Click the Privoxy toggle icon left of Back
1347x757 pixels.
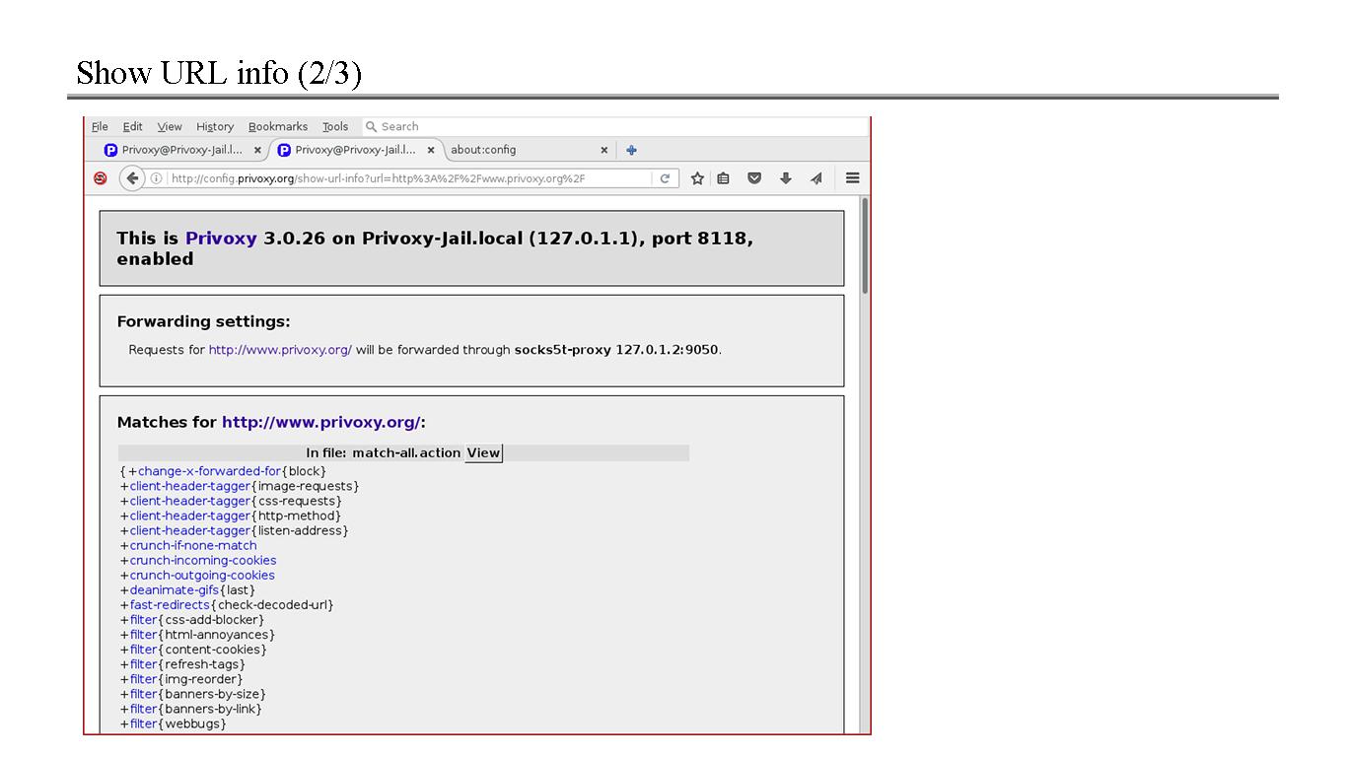tap(100, 178)
